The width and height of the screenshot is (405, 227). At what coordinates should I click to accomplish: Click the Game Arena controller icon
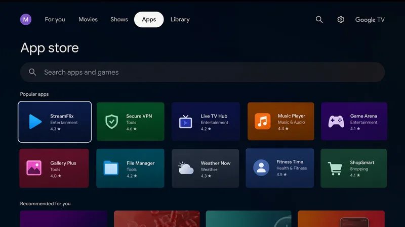click(x=336, y=121)
